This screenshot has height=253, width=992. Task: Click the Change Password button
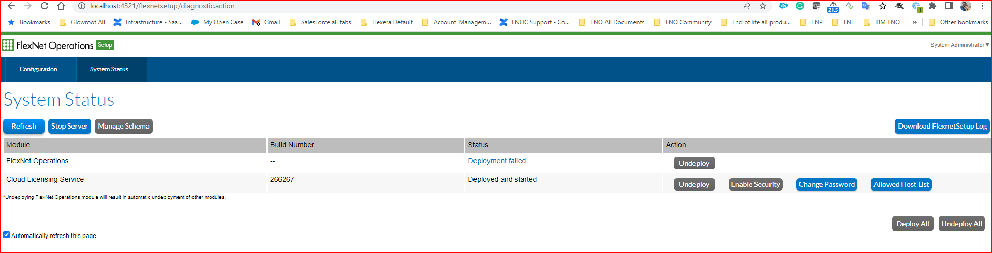[x=826, y=184]
